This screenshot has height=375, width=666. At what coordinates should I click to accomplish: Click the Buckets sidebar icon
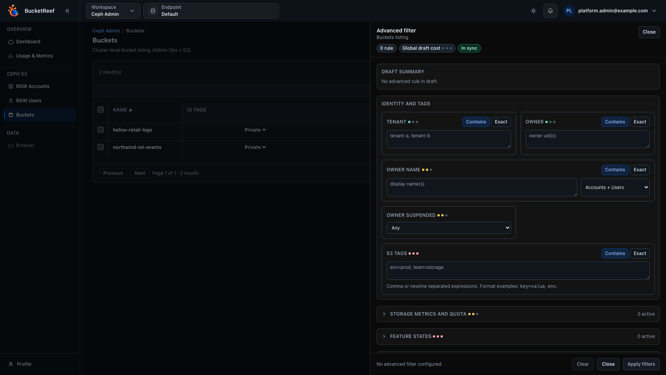(x=11, y=115)
